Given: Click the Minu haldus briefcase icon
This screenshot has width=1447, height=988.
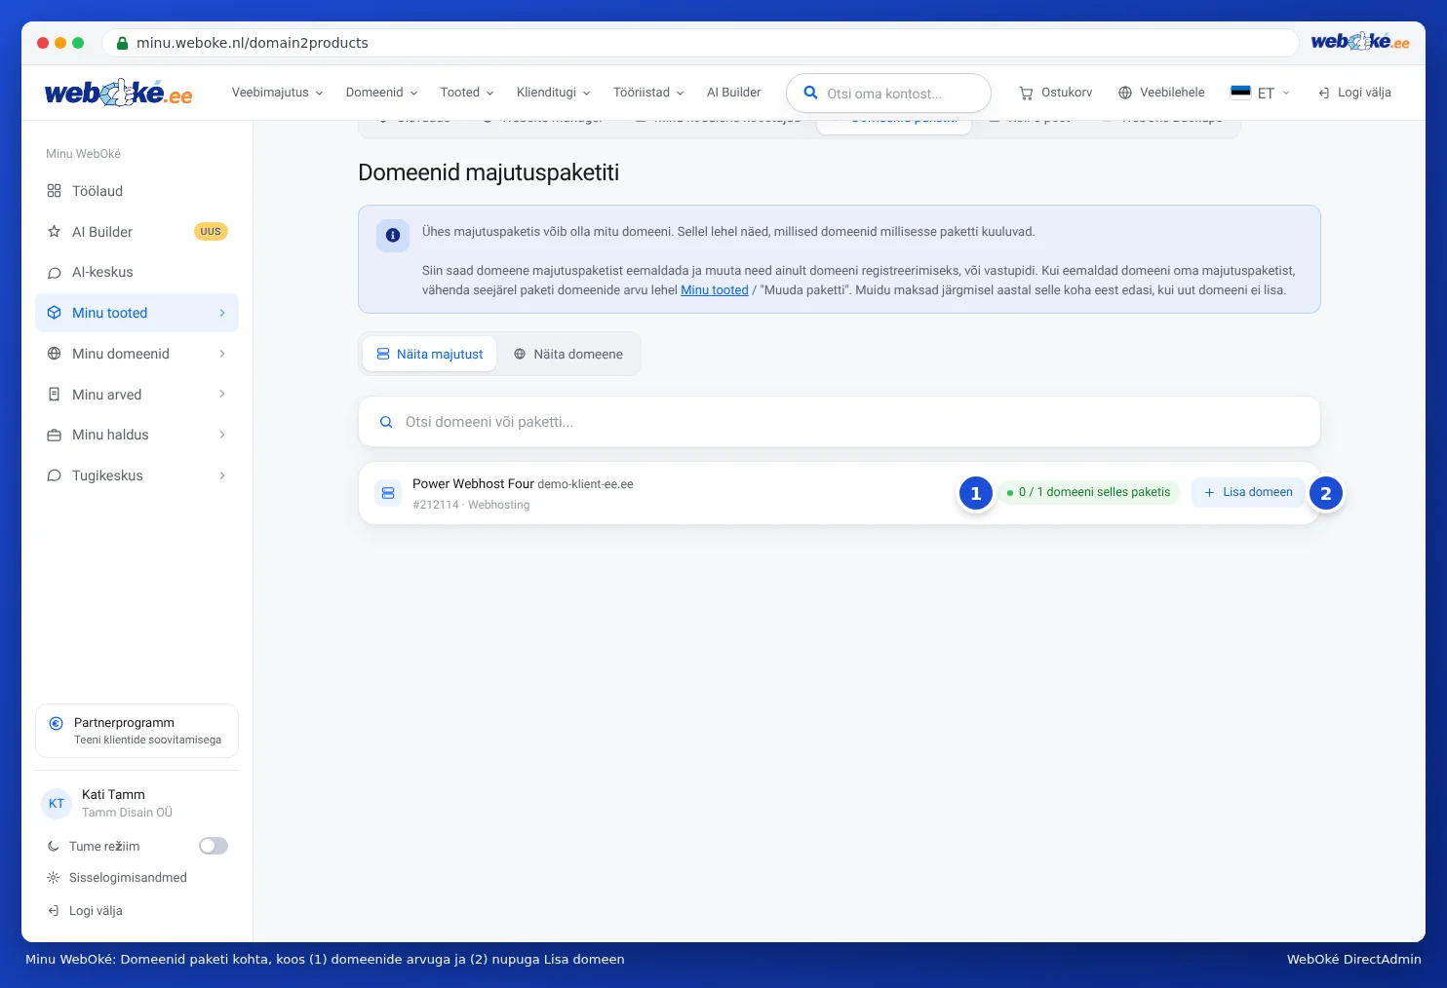Looking at the screenshot, I should pos(55,435).
